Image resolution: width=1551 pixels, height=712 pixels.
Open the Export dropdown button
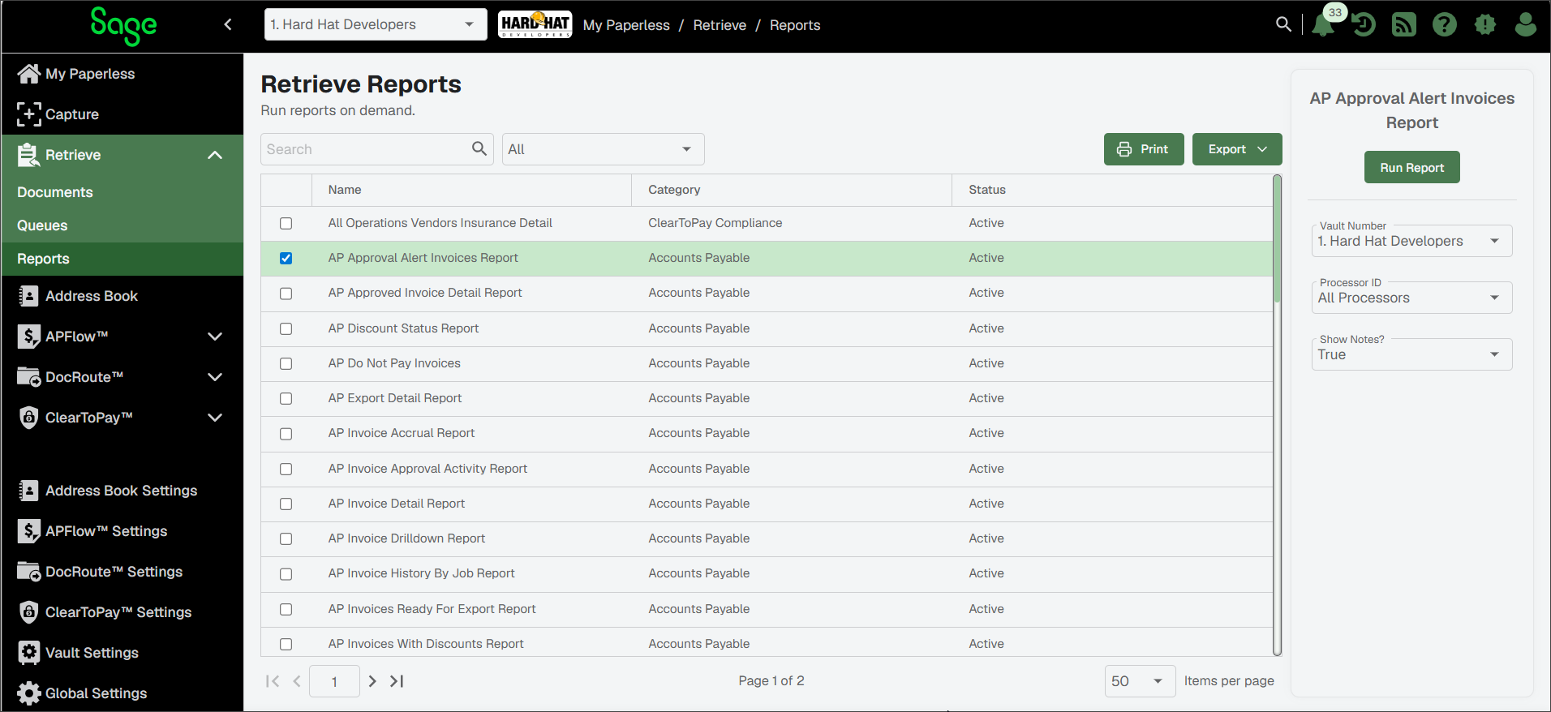coord(1237,149)
